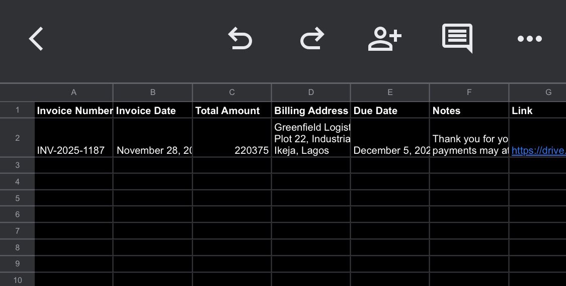566x286 pixels.
Task: Select row 9 header
Action: pyautogui.click(x=17, y=264)
